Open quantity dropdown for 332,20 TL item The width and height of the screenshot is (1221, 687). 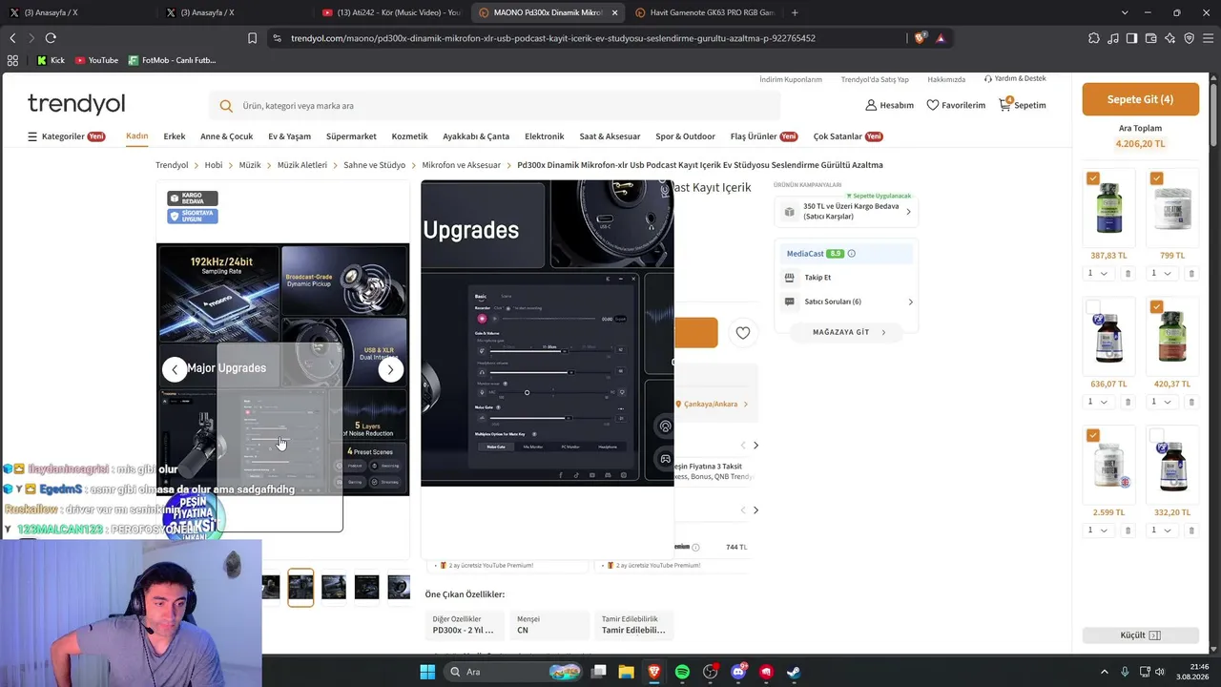point(1162,531)
